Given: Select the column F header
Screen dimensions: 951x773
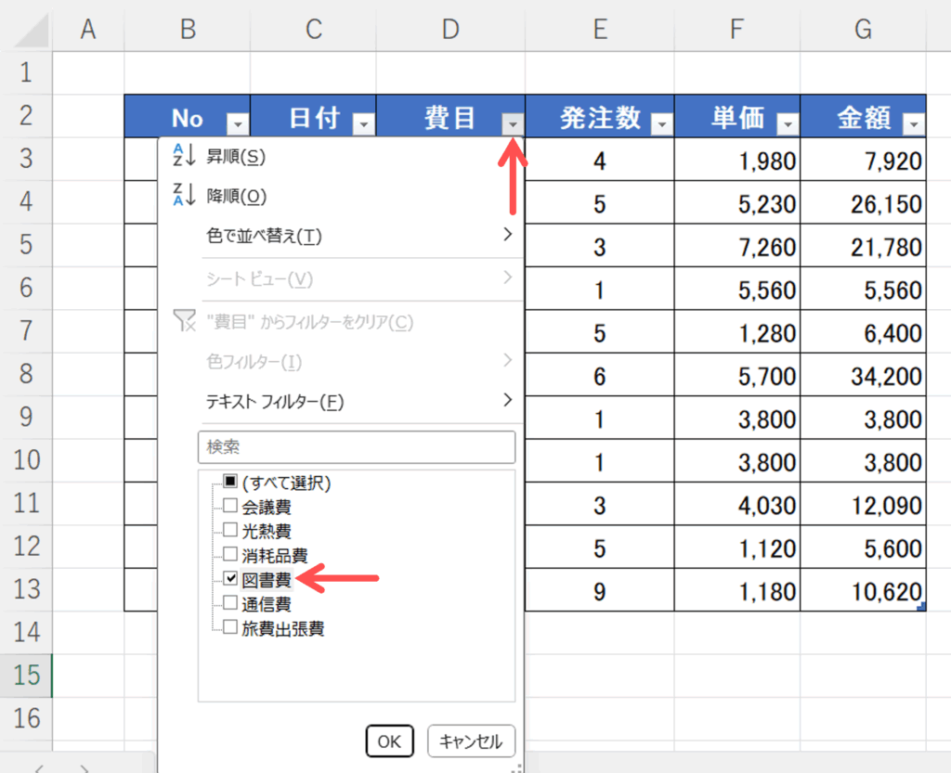Looking at the screenshot, I should (x=736, y=31).
